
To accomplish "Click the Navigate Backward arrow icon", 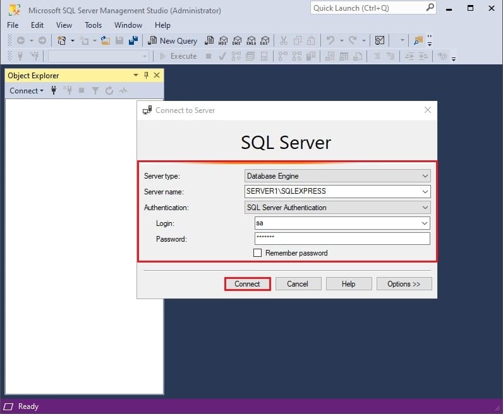I will pos(21,40).
